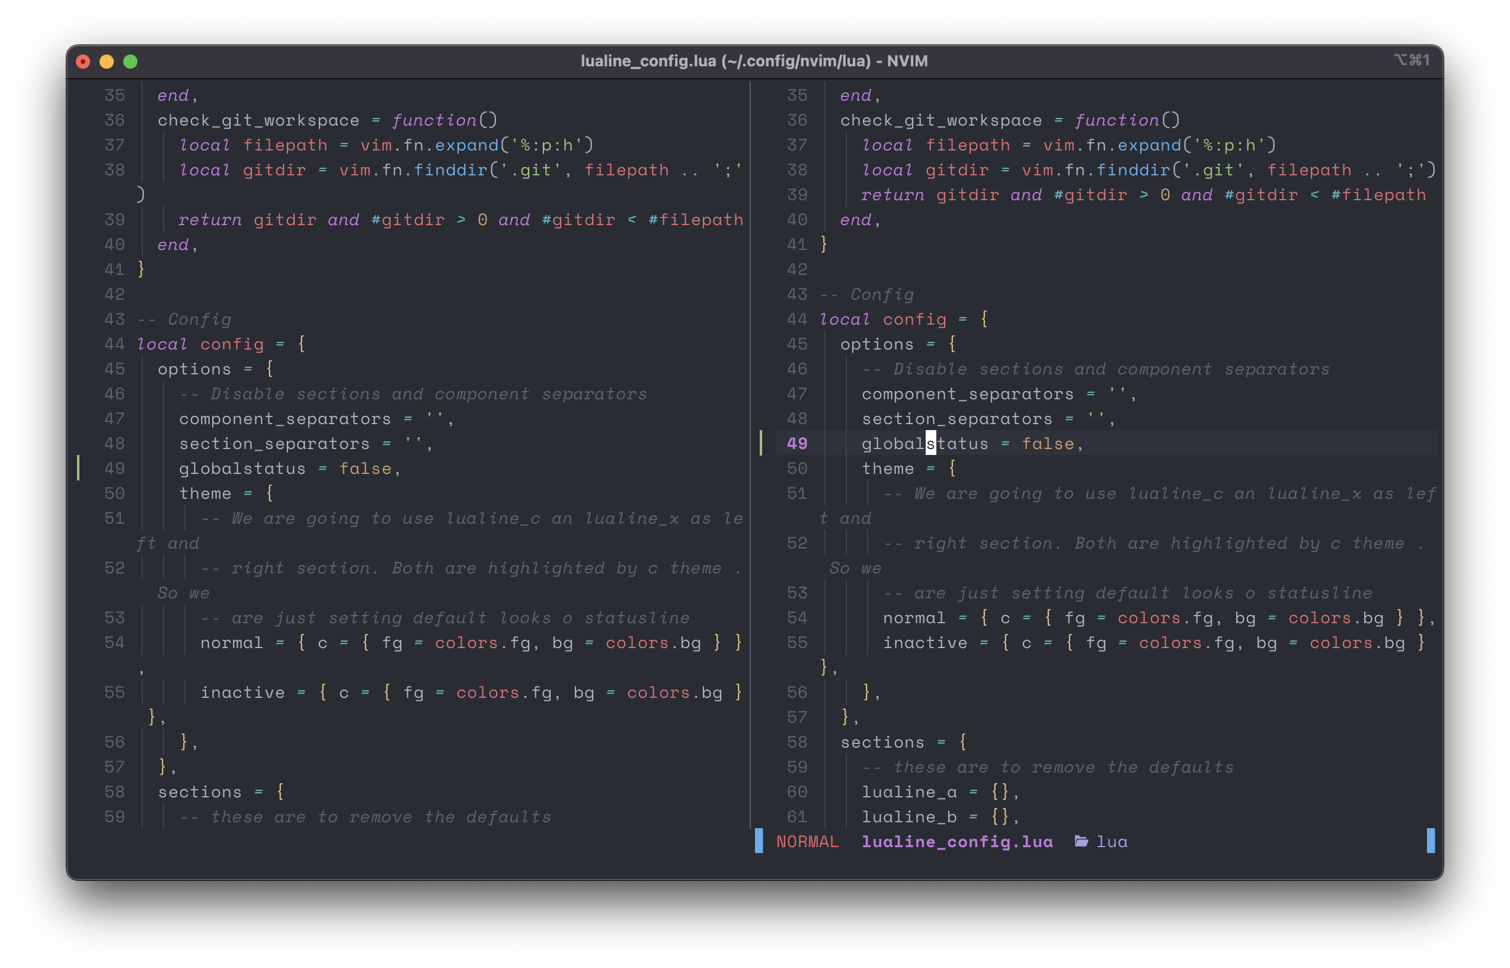
Task: Click highlighted line number 49 in right pane
Action: tap(796, 443)
